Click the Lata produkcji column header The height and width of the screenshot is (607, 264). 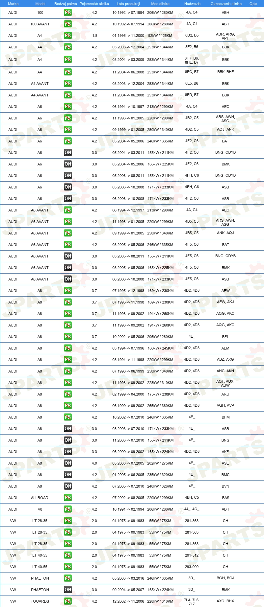(x=128, y=4)
